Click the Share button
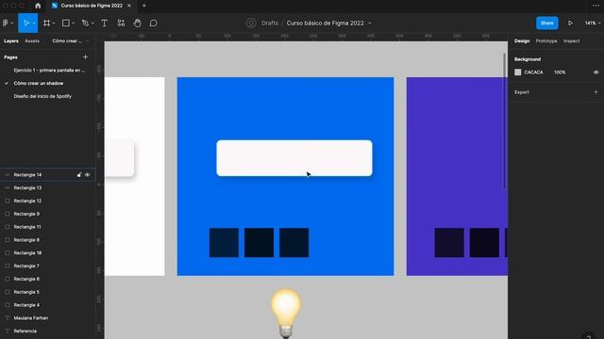Viewport: 604px width, 339px height. pos(547,23)
